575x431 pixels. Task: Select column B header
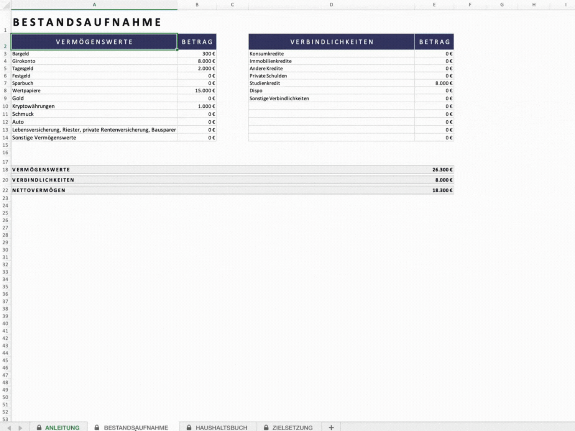click(x=197, y=5)
